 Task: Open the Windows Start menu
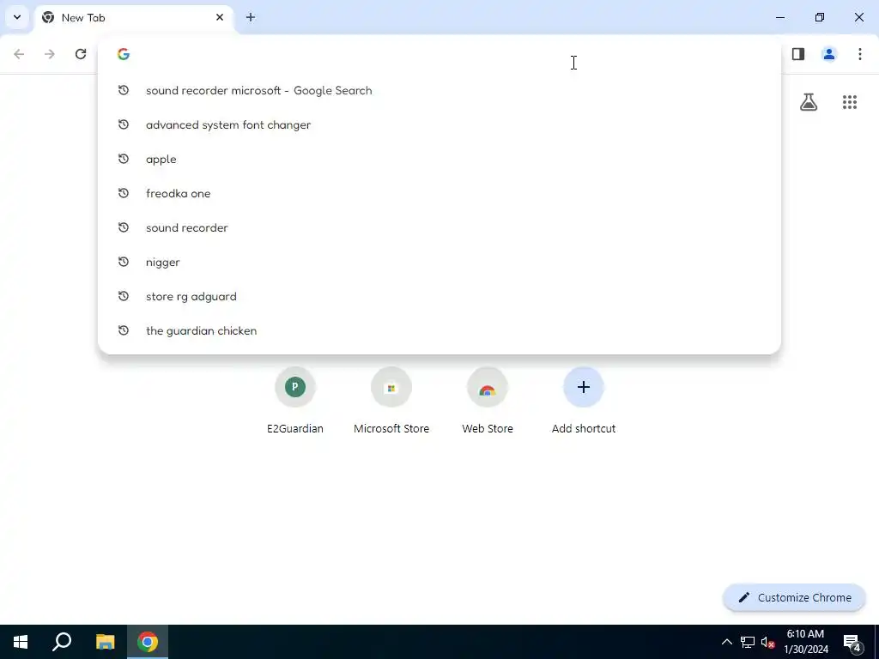[21, 642]
